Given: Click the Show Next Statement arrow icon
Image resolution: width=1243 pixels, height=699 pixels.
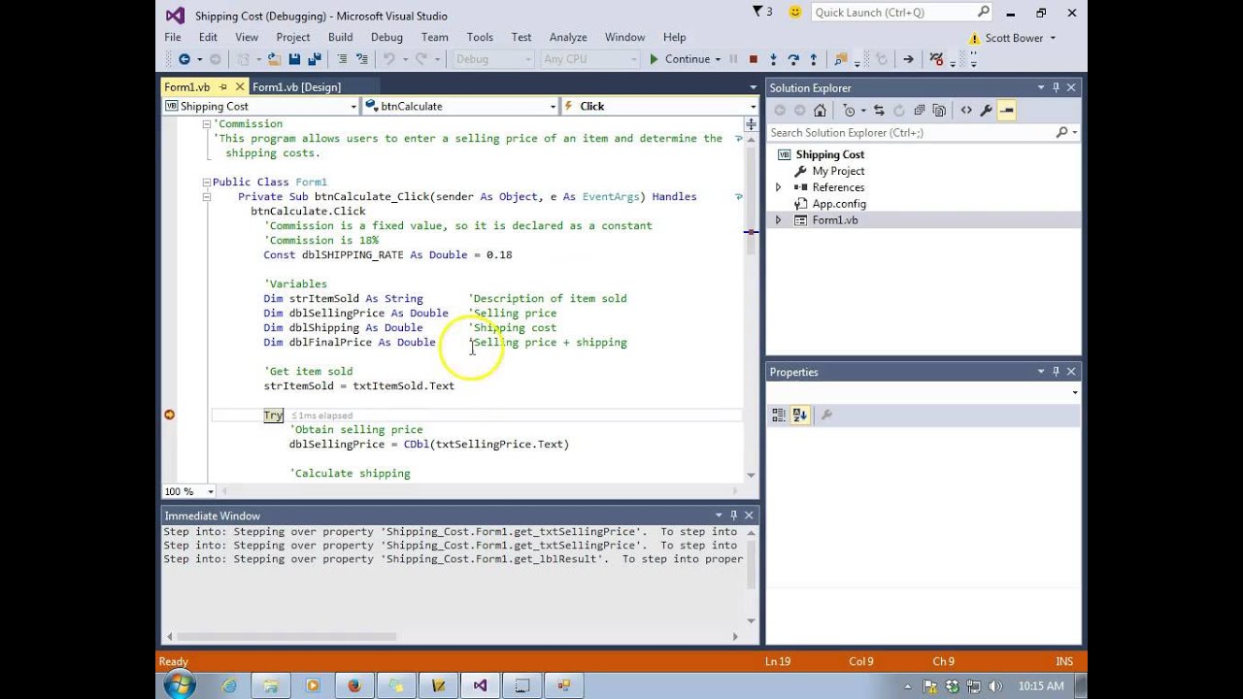Looking at the screenshot, I should 908,59.
